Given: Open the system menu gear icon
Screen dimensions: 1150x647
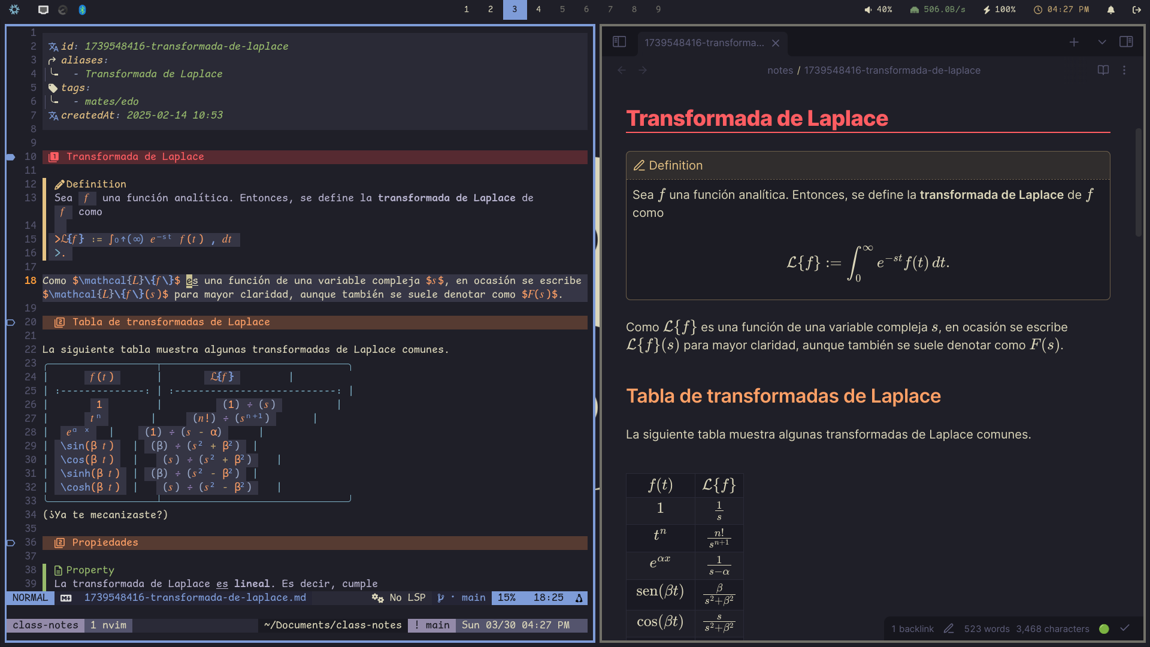Looking at the screenshot, I should 14,10.
